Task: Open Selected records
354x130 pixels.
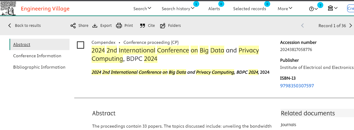Action: pos(250,9)
